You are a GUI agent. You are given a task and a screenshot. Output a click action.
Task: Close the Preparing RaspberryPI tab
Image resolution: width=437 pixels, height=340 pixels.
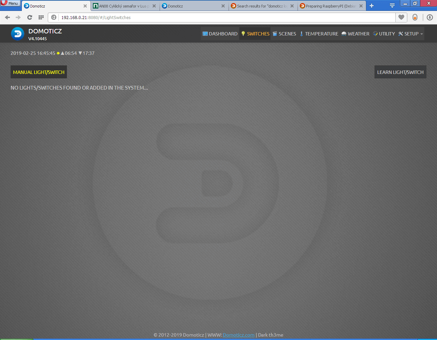click(361, 6)
